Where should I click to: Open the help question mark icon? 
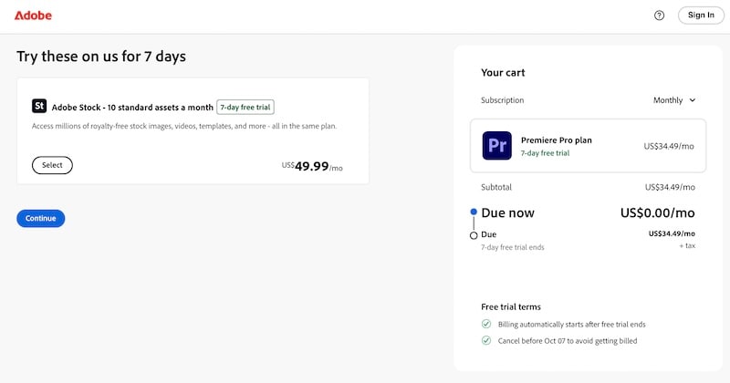point(660,16)
